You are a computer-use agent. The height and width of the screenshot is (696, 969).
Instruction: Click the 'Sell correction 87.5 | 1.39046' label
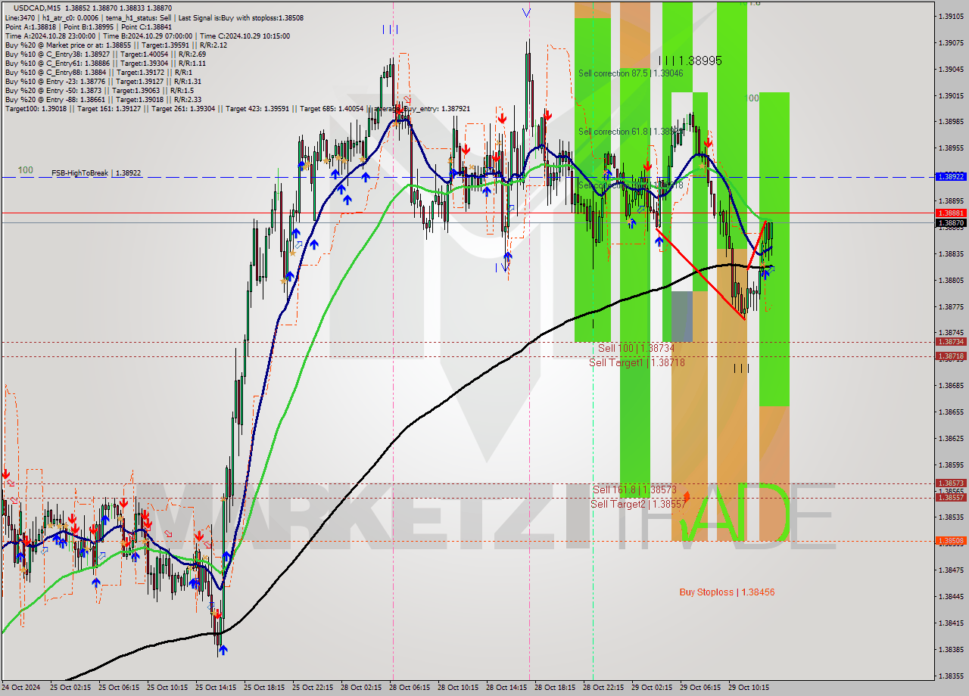coord(631,73)
